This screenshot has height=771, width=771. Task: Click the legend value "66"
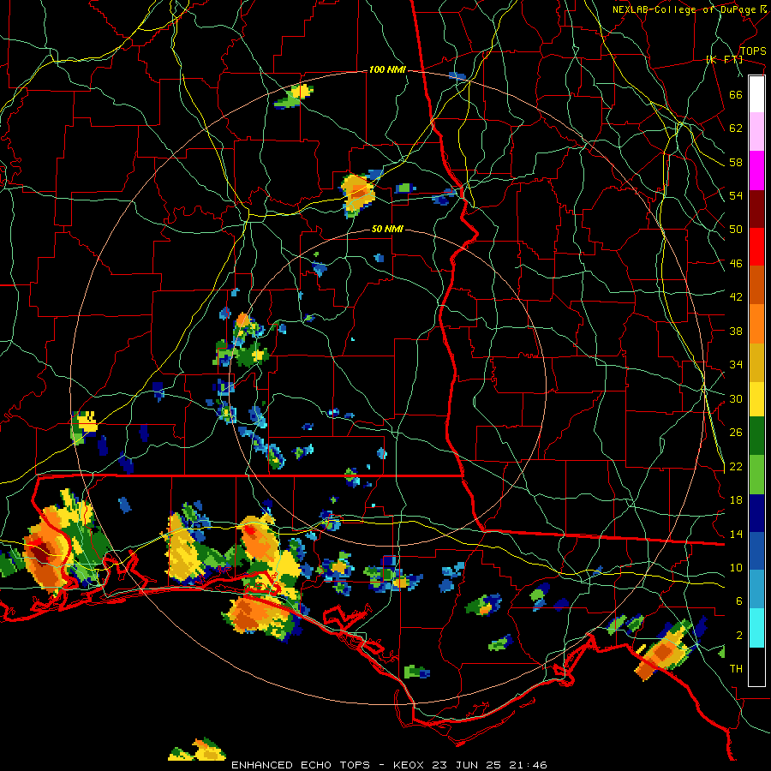(x=736, y=94)
